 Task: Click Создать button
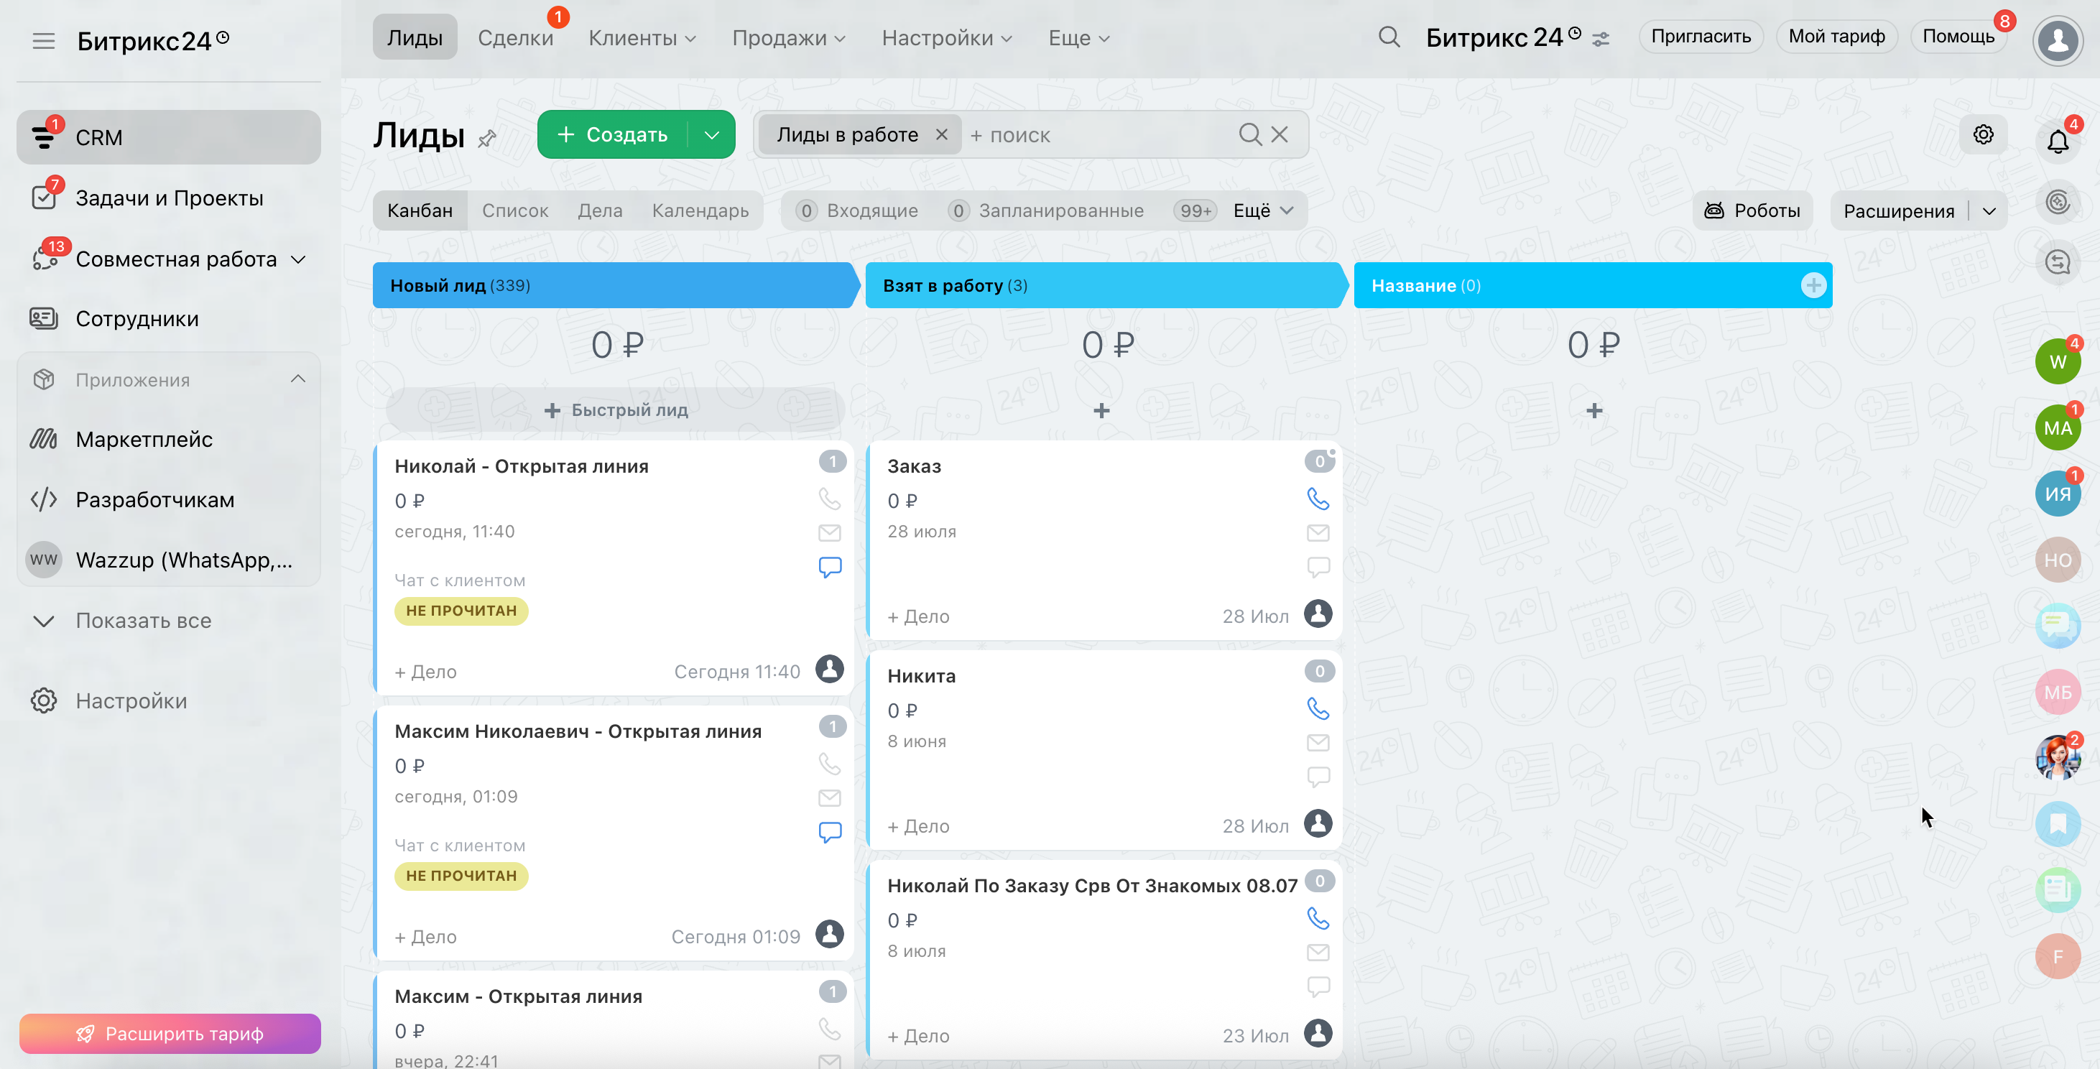pos(612,134)
